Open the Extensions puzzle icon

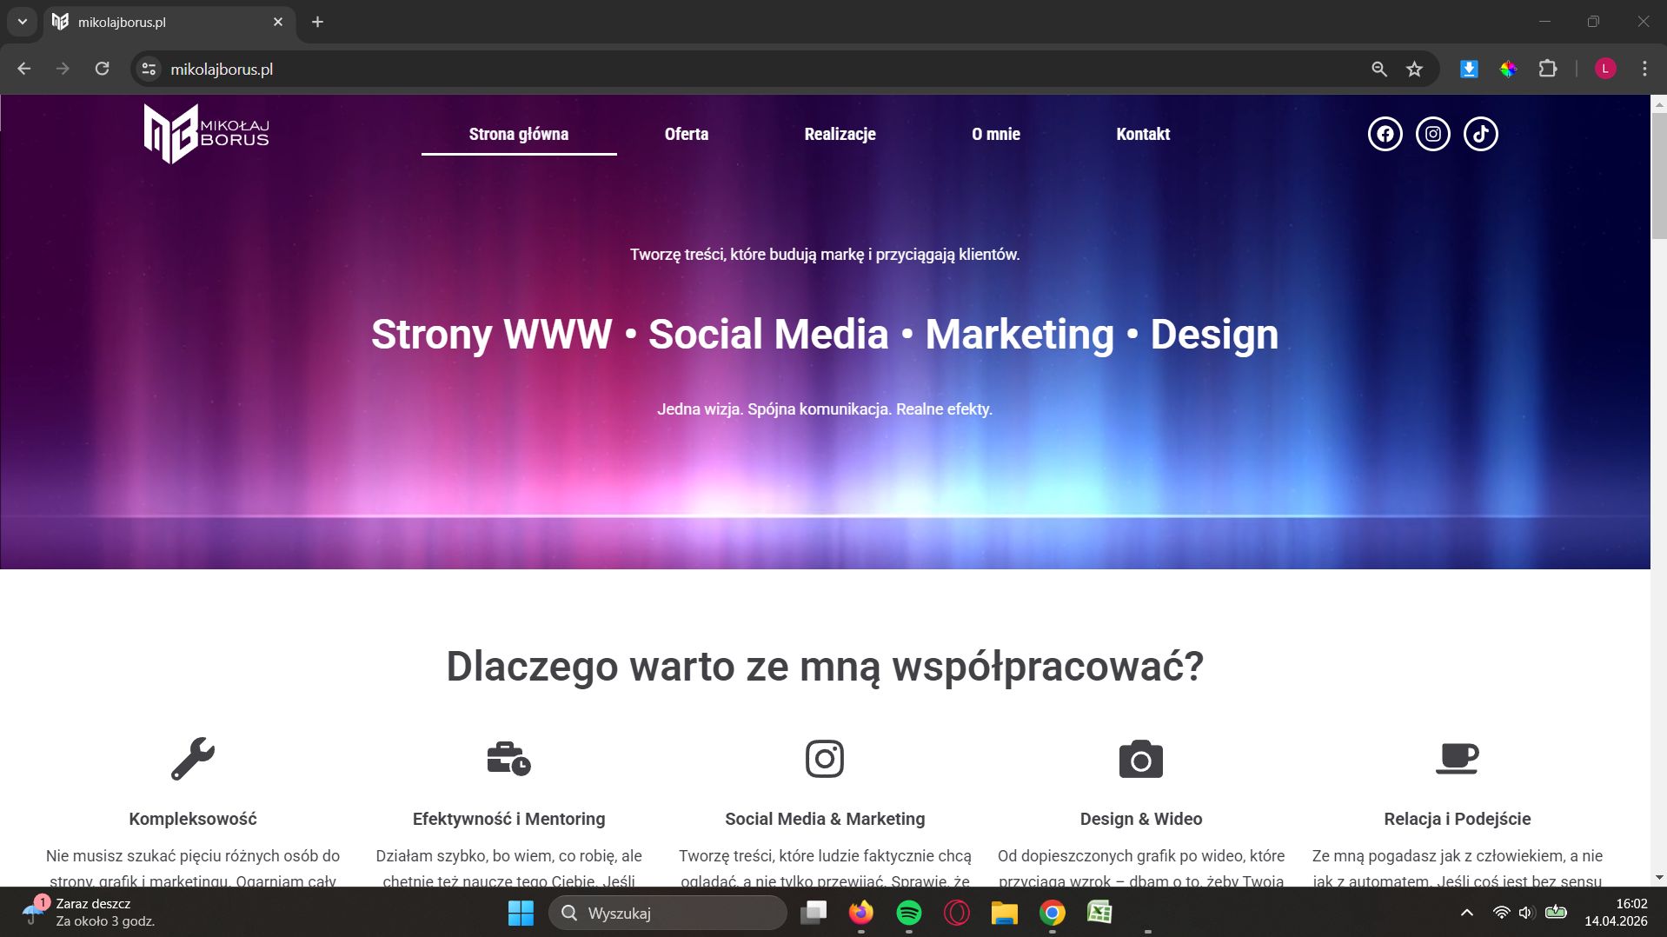point(1548,69)
